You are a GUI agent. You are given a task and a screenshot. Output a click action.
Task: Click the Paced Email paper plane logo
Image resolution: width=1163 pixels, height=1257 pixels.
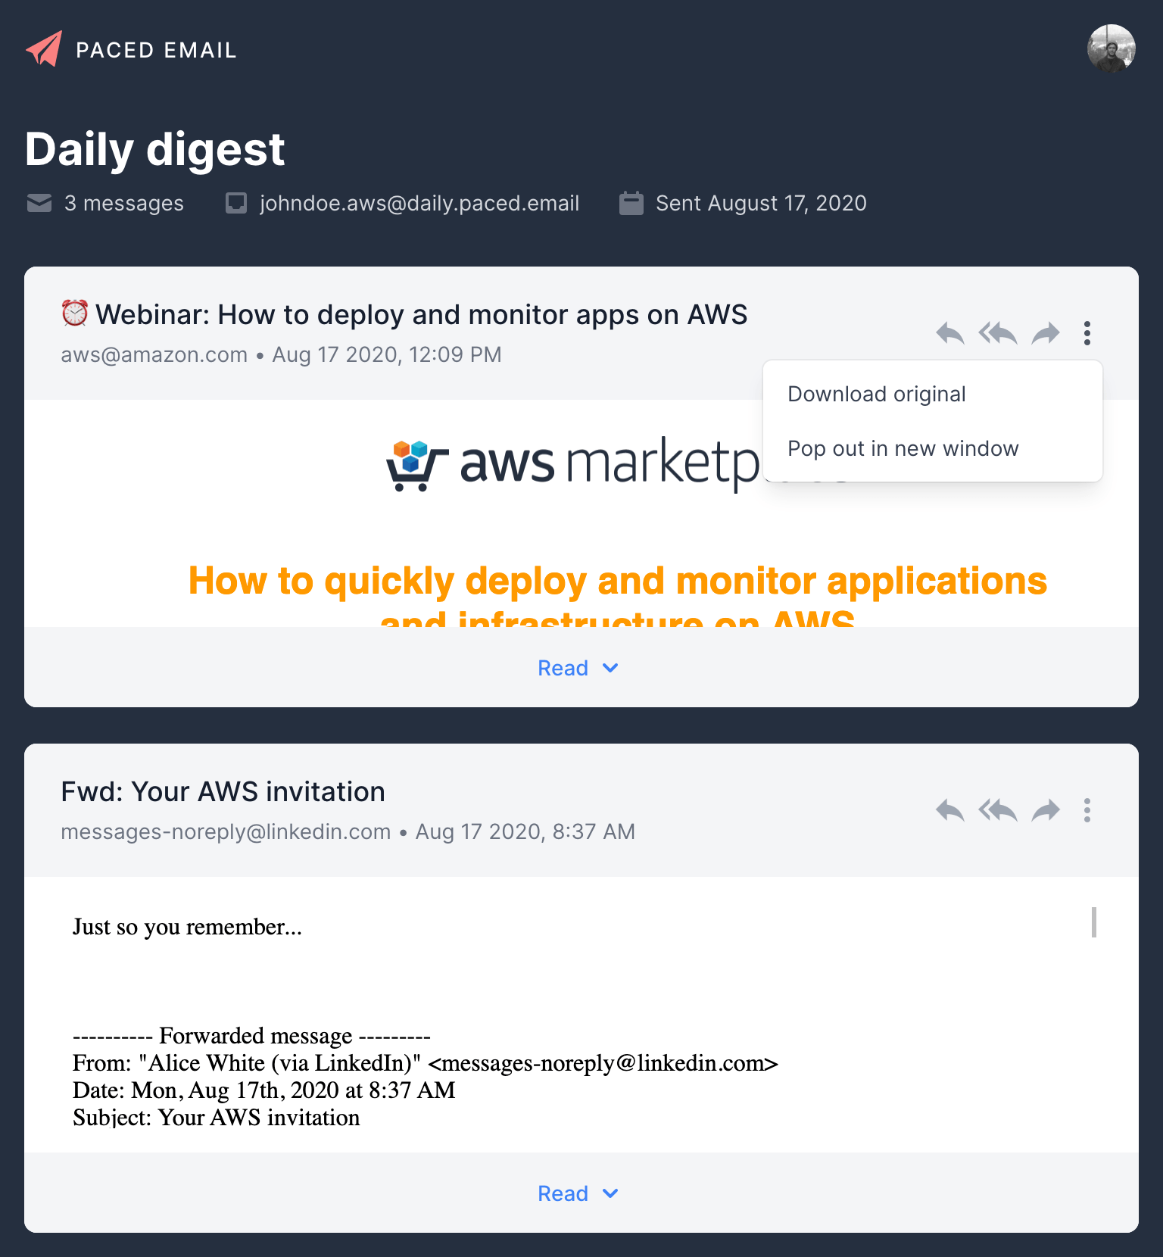click(x=44, y=48)
